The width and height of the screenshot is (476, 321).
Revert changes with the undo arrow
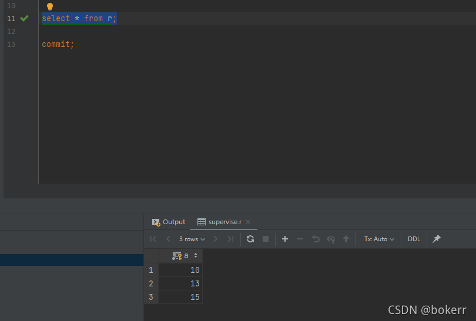point(316,239)
